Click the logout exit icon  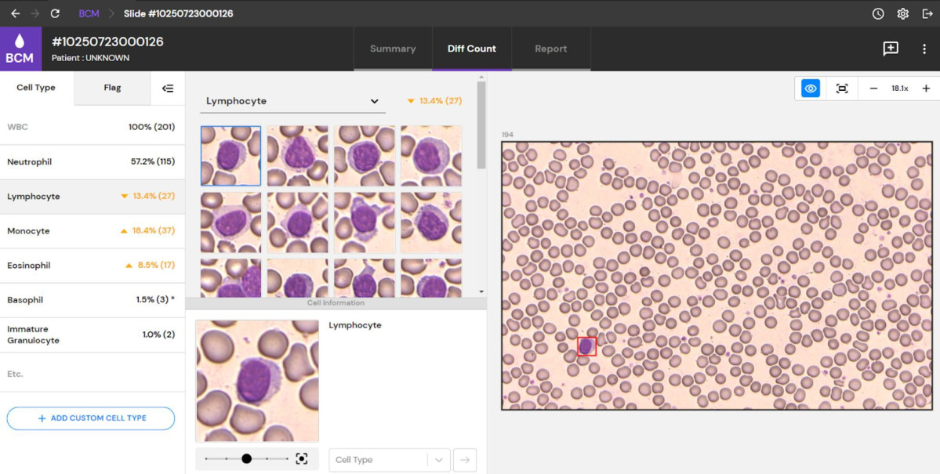pos(927,13)
